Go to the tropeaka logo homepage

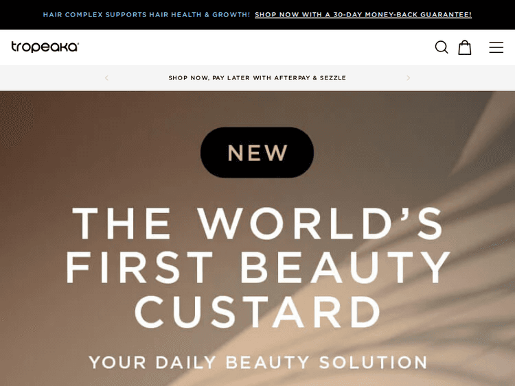[45, 47]
